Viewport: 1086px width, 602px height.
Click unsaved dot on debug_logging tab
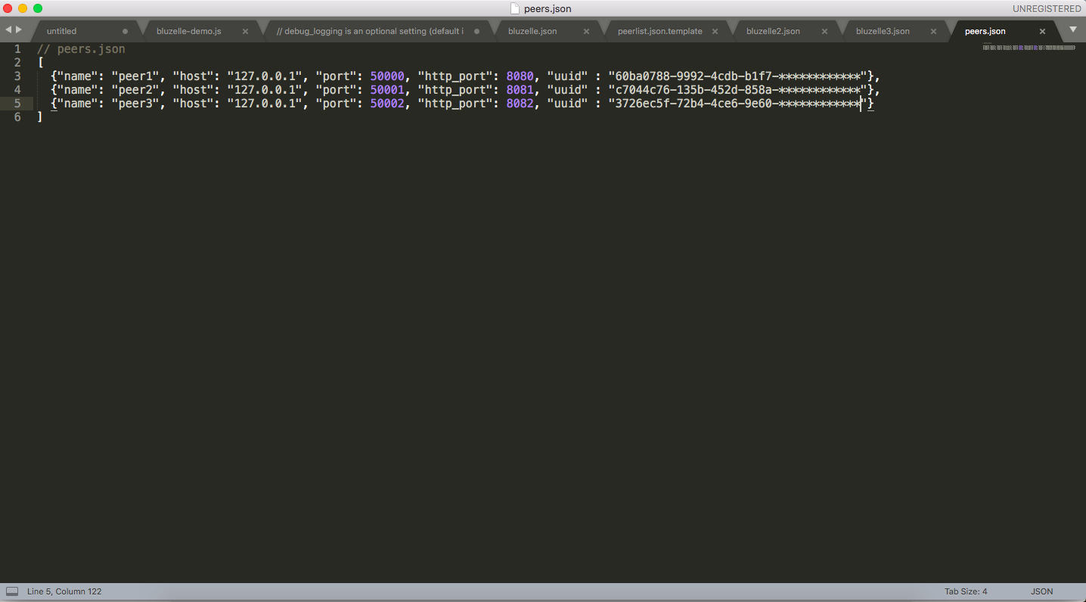[x=476, y=32]
